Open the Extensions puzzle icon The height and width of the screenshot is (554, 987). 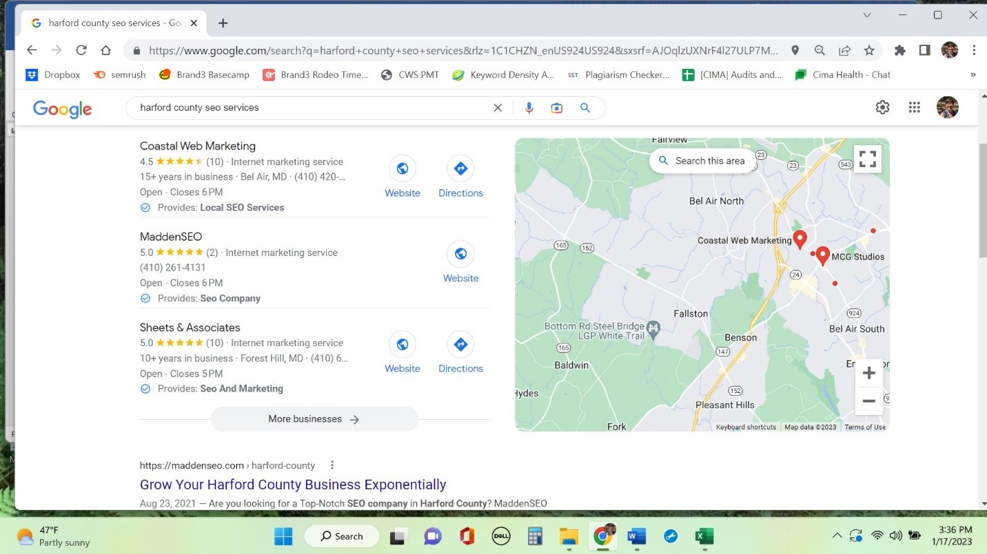click(899, 50)
